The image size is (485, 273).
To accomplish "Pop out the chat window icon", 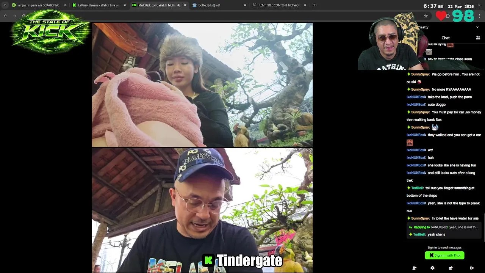I will tap(451, 268).
